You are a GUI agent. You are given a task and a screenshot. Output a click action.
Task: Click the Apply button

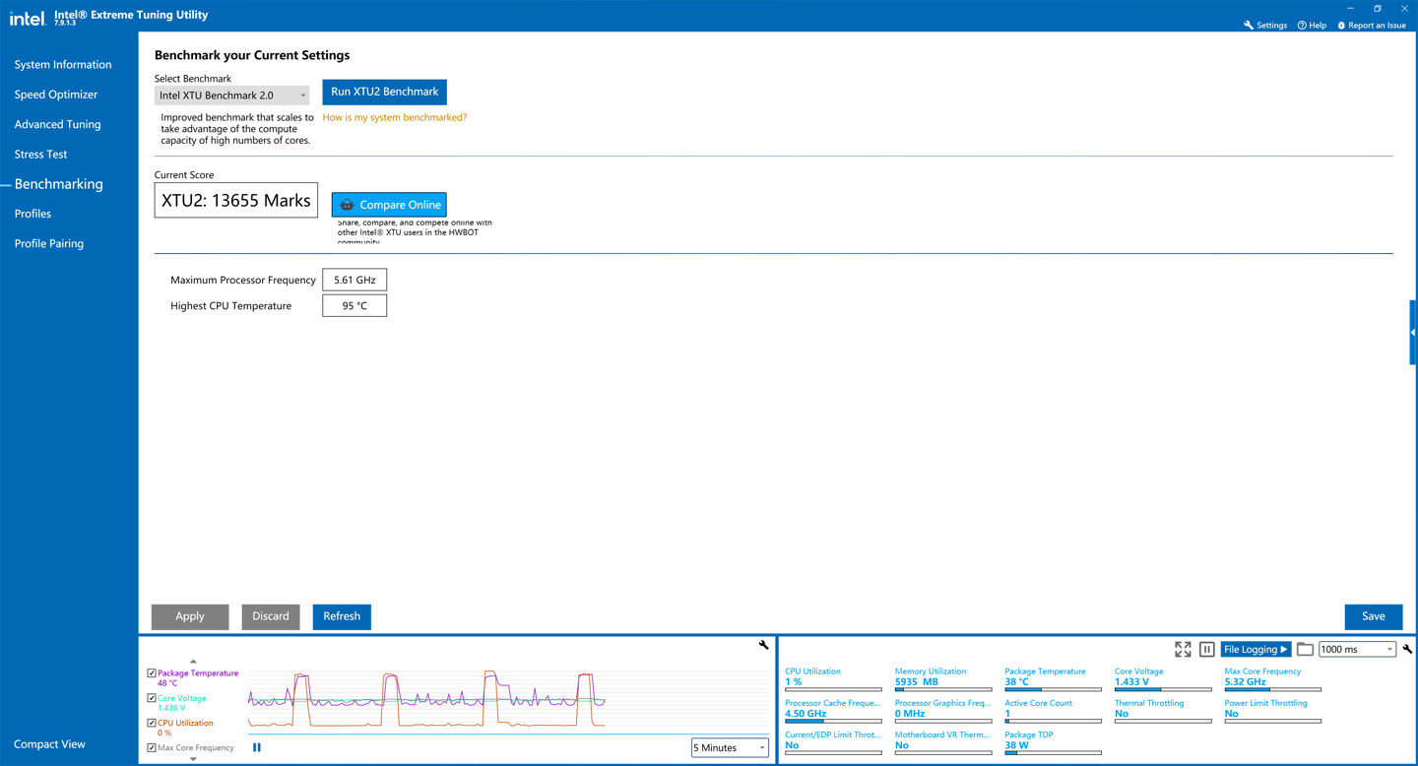(190, 616)
